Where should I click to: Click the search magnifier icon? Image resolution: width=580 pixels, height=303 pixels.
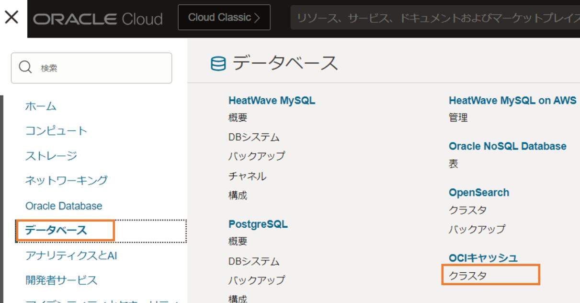coord(25,68)
